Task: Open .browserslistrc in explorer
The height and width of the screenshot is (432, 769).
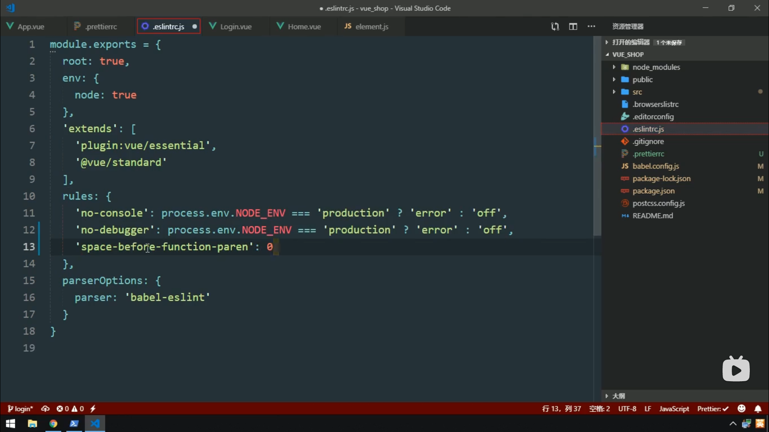Action: [x=655, y=104]
